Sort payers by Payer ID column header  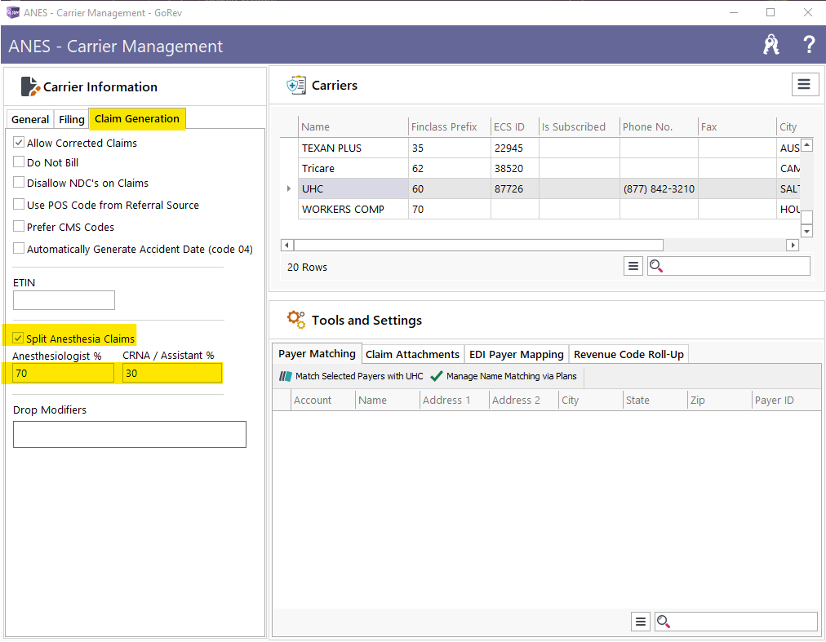pyautogui.click(x=786, y=401)
